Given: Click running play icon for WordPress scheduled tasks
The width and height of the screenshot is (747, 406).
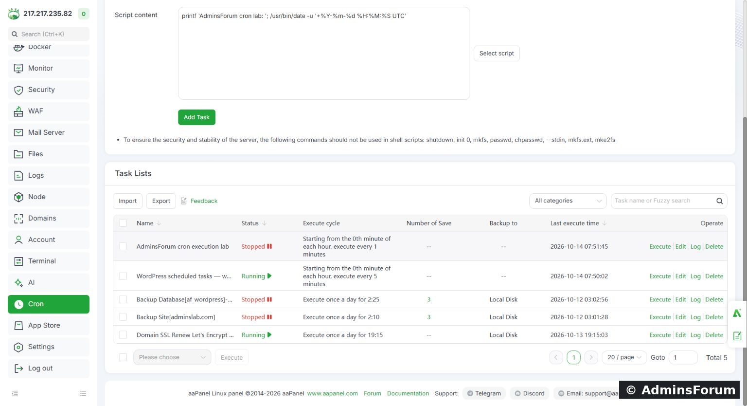Looking at the screenshot, I should (269, 276).
